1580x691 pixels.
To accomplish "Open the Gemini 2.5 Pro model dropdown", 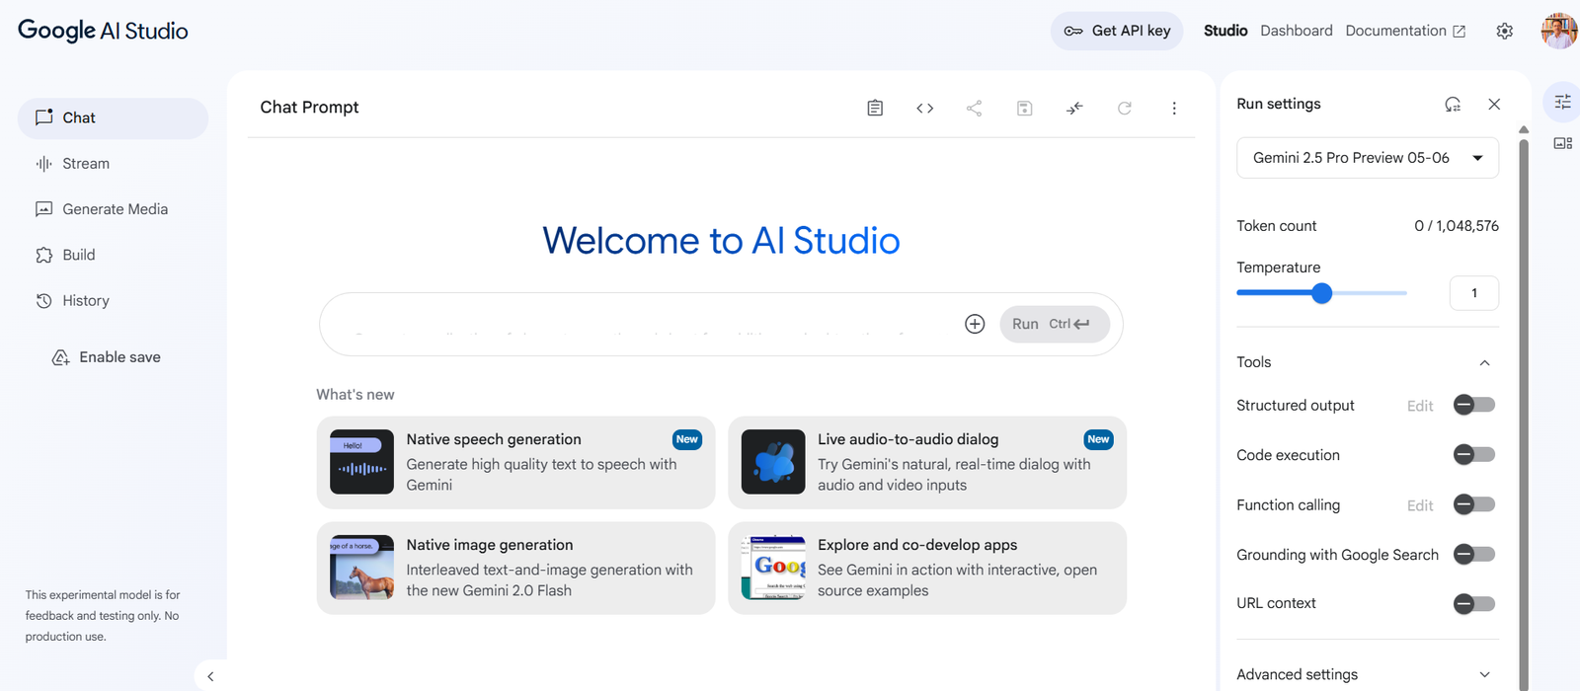I will 1367,158.
